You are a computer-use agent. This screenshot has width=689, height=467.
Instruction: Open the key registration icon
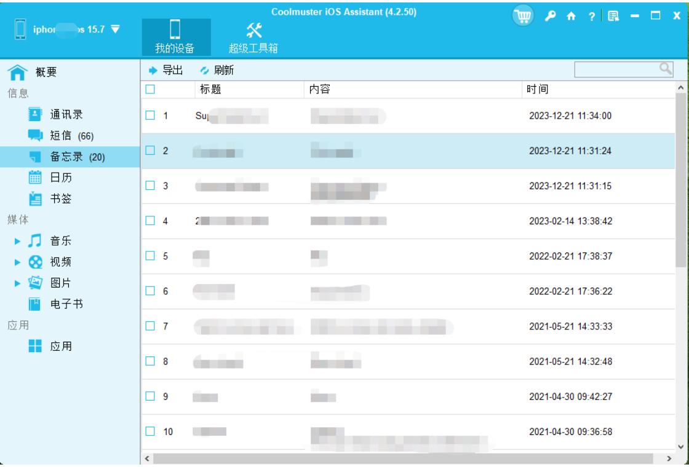[x=550, y=16]
